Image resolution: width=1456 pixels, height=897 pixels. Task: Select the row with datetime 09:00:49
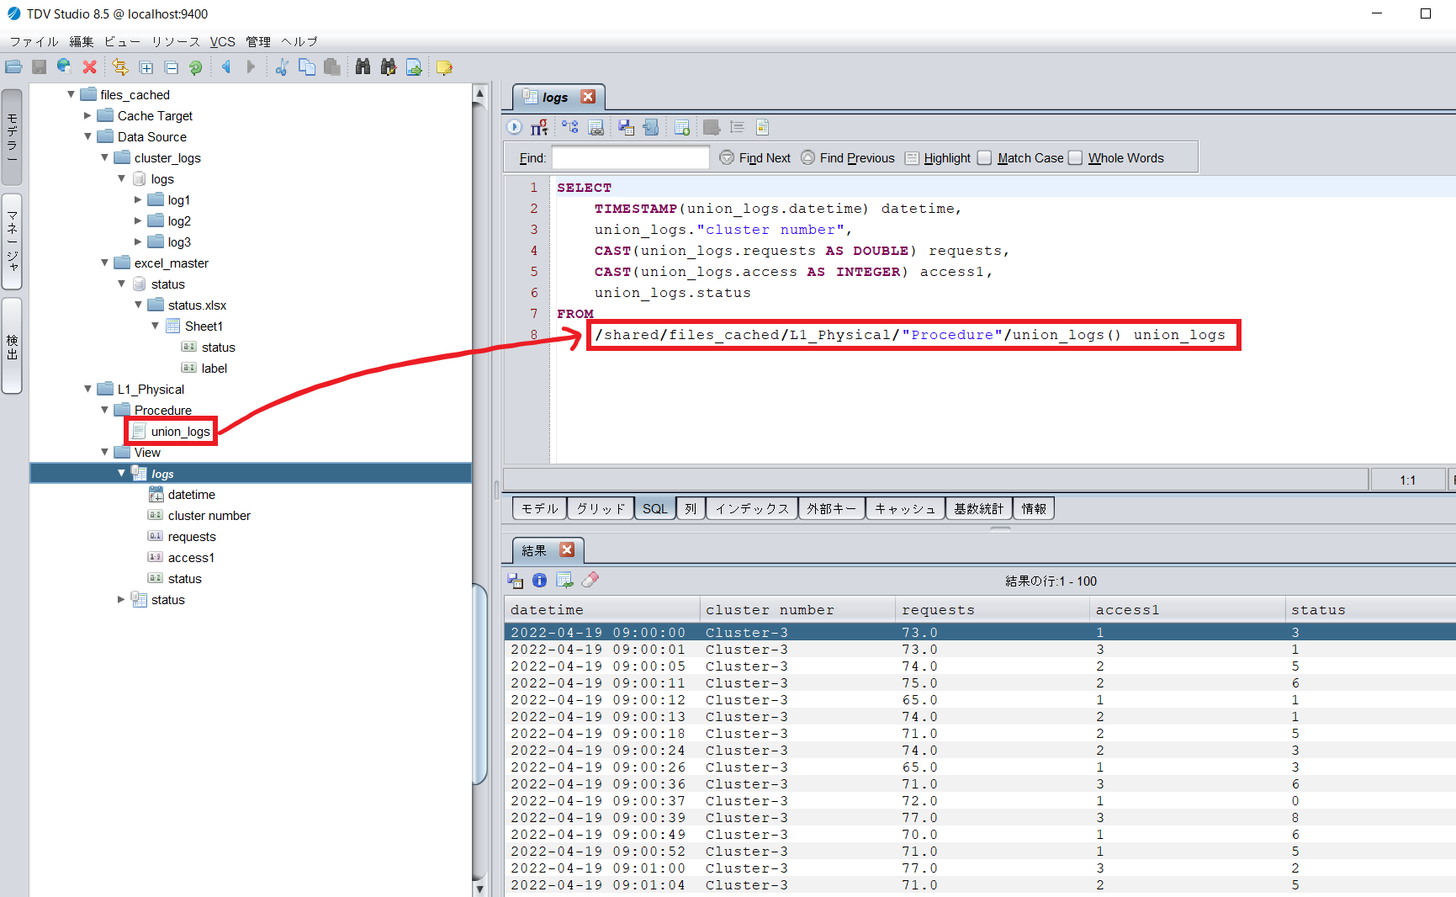click(980, 834)
